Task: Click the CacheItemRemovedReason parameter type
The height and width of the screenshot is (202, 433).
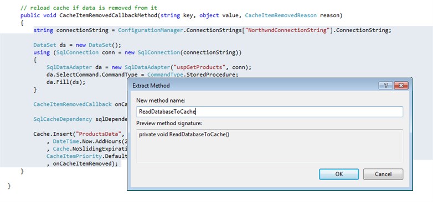Action: 281,15
